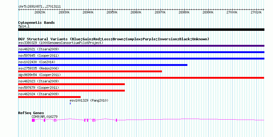The image size is (273, 137).
Task: Select red loss bar for nsv597679
Action: click(x=71, y=91)
